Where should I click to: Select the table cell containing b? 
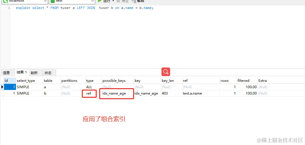click(52, 93)
